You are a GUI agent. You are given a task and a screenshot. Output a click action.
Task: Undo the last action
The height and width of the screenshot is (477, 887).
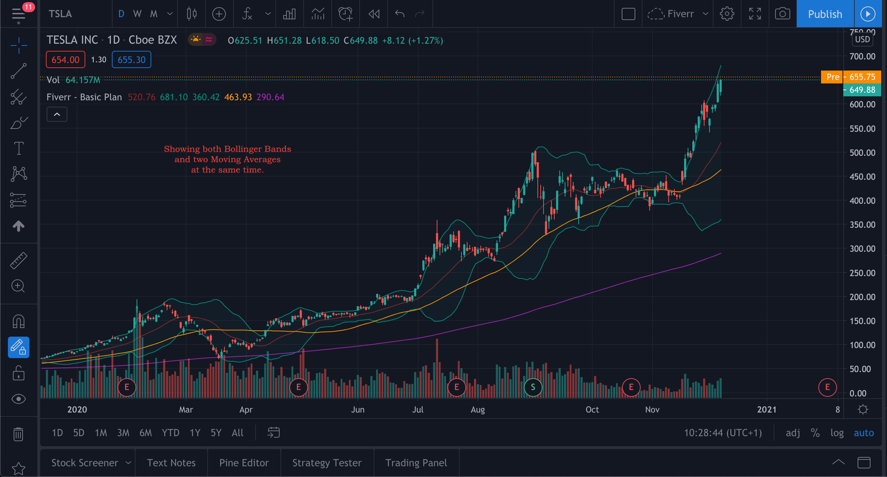pyautogui.click(x=400, y=14)
